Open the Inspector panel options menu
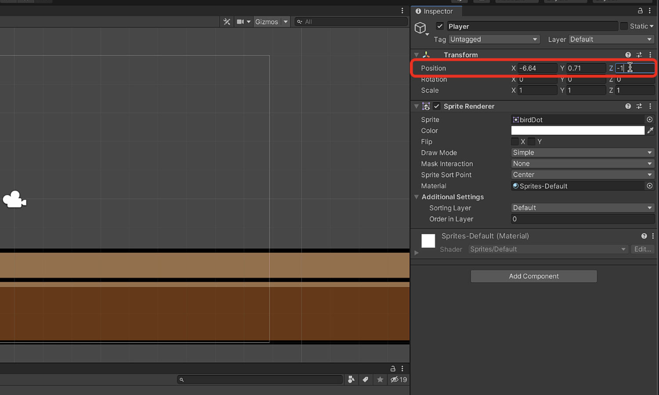This screenshot has height=395, width=659. point(650,11)
